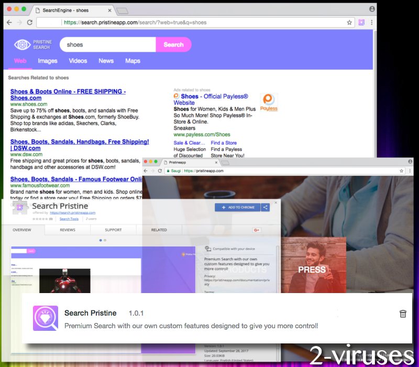419x367 pixels.
Task: Click the ADD TO CHROME button
Action: [238, 207]
